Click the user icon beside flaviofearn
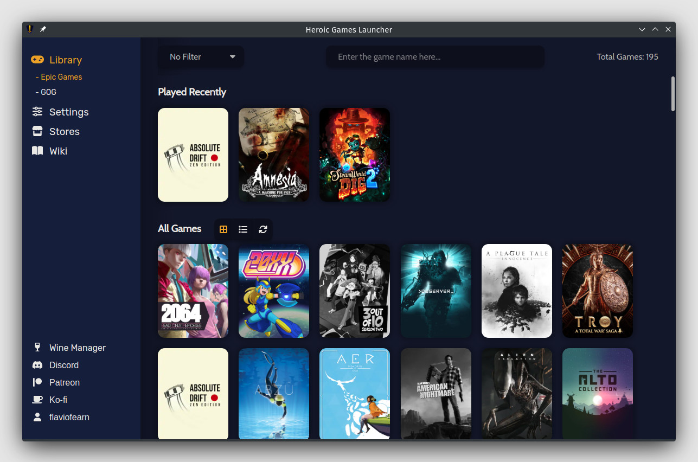The image size is (698, 462). (x=37, y=417)
